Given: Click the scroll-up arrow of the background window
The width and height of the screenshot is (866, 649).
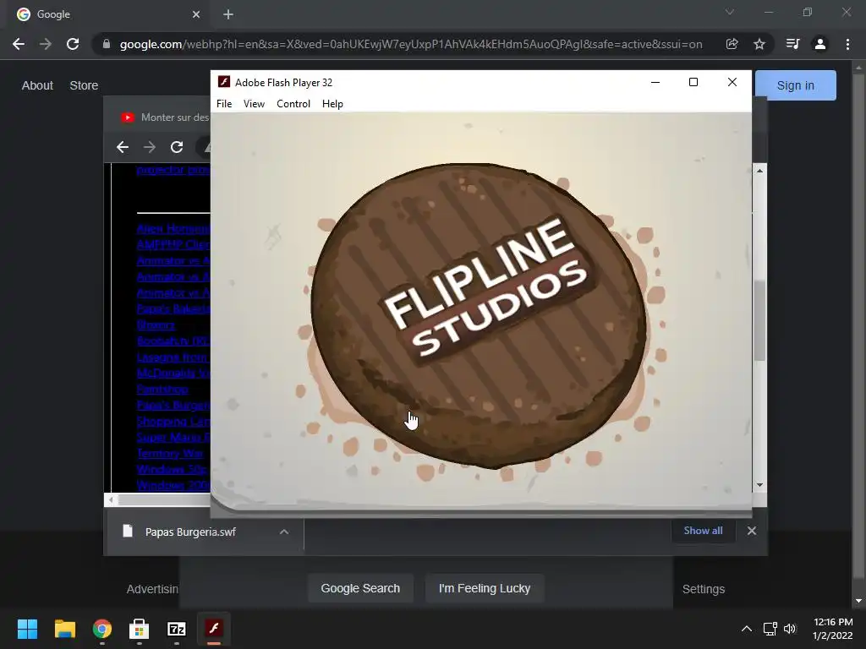Looking at the screenshot, I should (760, 171).
